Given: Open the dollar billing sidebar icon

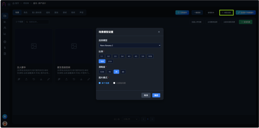Looking at the screenshot, I should (5, 48).
